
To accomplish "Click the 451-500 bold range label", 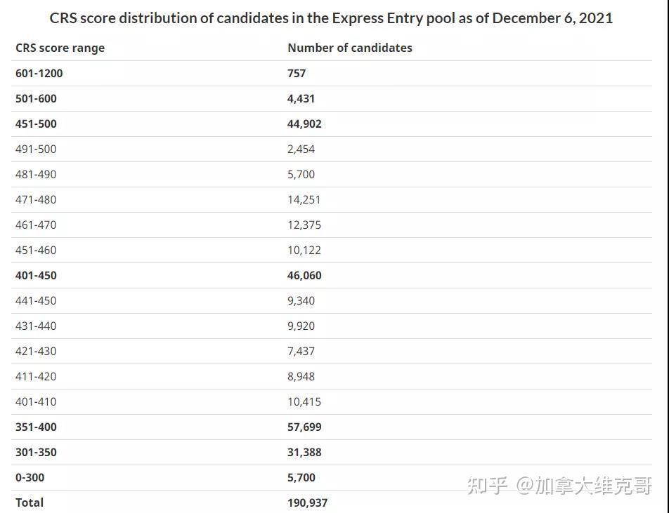I will click(36, 124).
